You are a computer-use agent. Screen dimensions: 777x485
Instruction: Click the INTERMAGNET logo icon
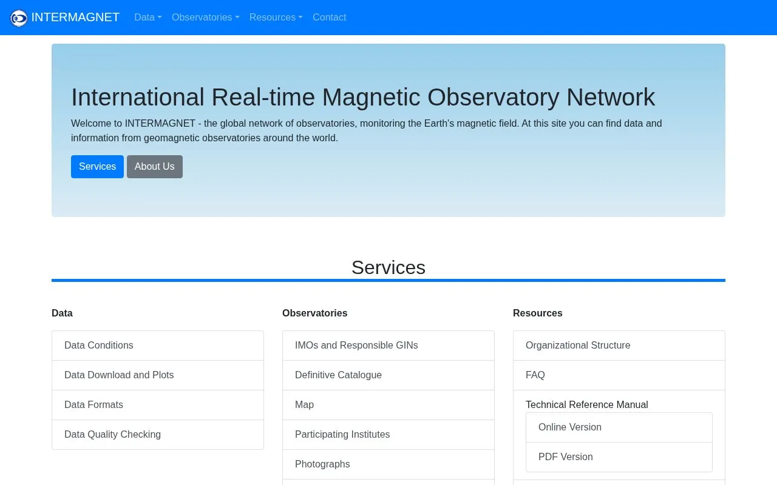19,18
